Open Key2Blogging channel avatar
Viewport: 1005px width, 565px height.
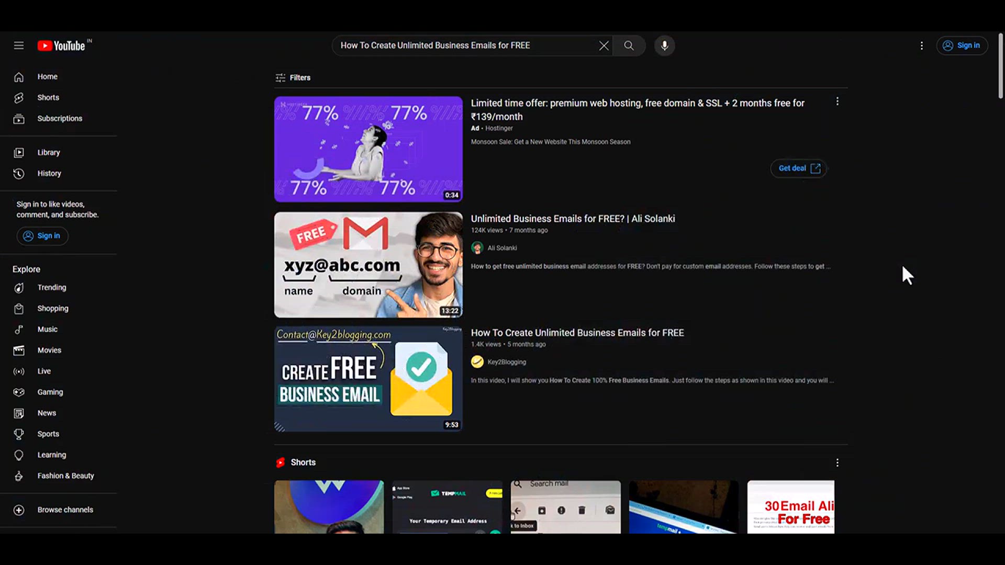(477, 362)
